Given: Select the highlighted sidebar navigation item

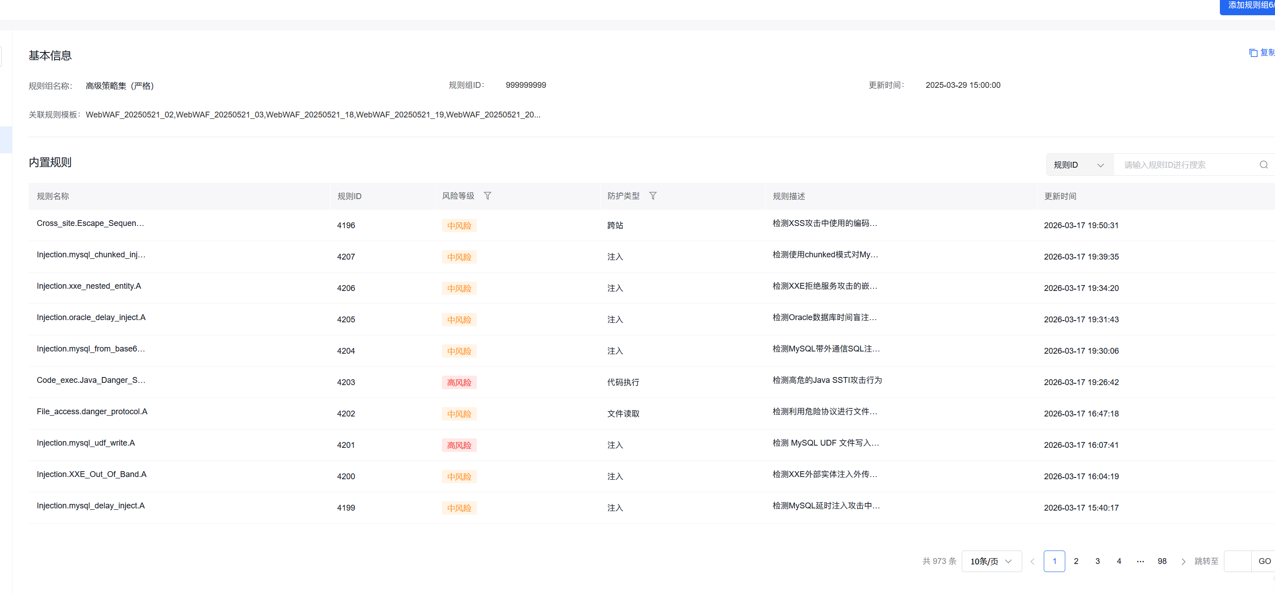Looking at the screenshot, I should pyautogui.click(x=5, y=139).
